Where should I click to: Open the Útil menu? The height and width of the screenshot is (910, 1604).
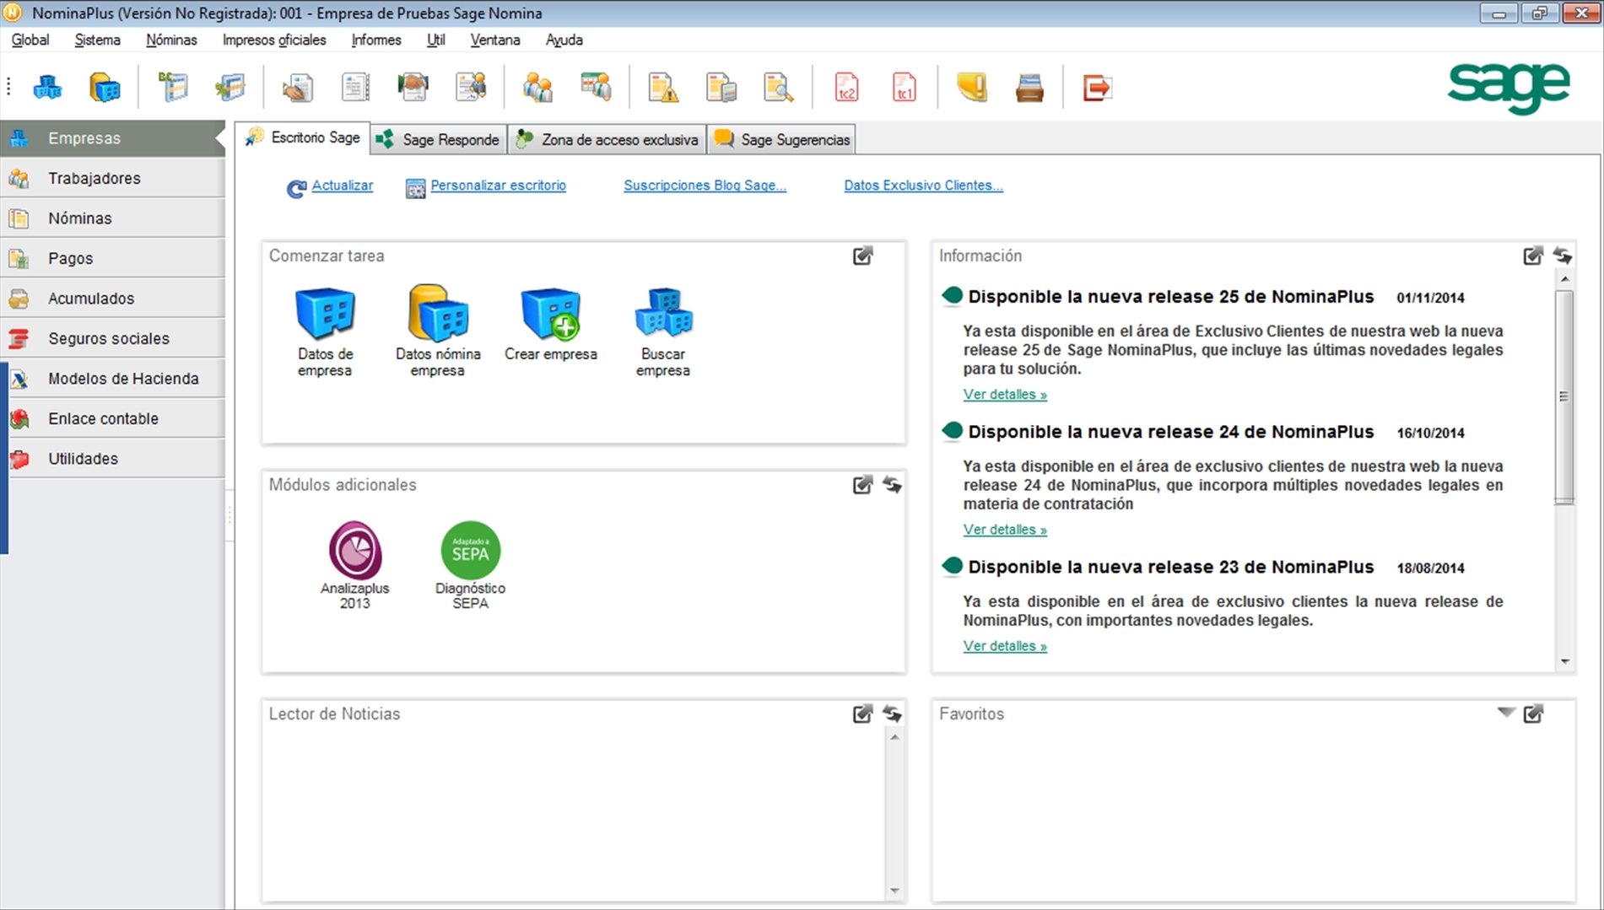pos(435,40)
